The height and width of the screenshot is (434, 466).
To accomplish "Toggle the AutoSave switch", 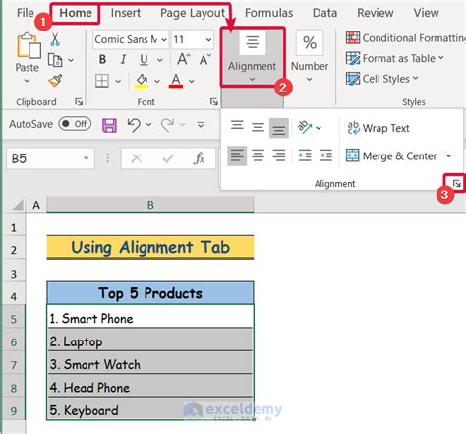I will (x=75, y=124).
